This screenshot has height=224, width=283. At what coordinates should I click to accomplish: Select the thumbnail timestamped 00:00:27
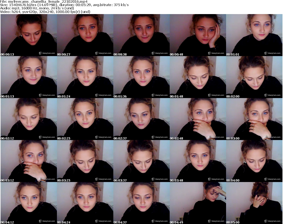85,35
